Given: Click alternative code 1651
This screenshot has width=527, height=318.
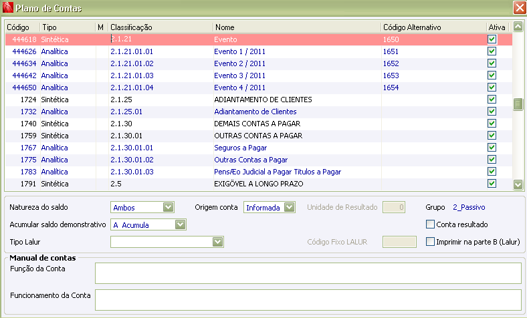Looking at the screenshot, I should click(x=391, y=51).
